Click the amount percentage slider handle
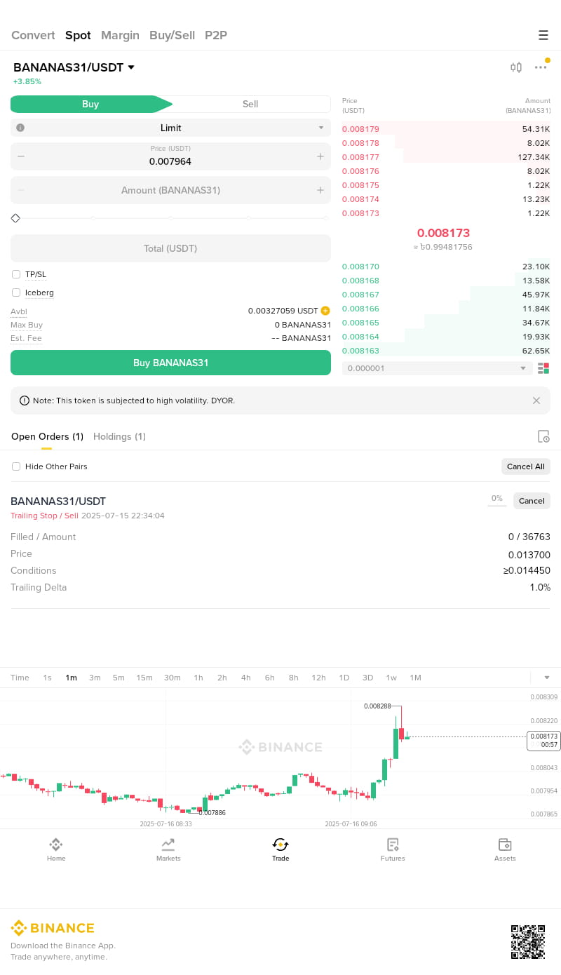The height and width of the screenshot is (975, 561). [15, 218]
